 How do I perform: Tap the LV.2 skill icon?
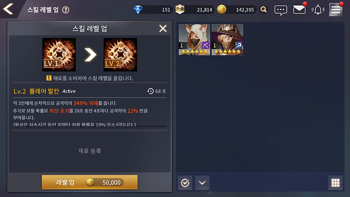tap(121, 54)
